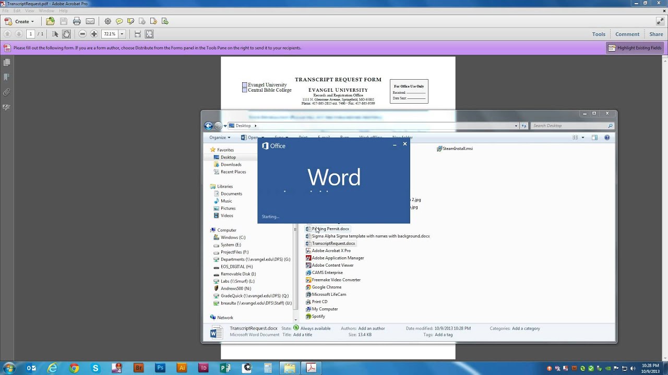
Task: Select the SteamInstall.msi file
Action: coord(455,148)
